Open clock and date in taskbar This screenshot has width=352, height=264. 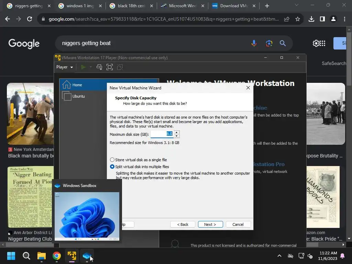click(328, 256)
